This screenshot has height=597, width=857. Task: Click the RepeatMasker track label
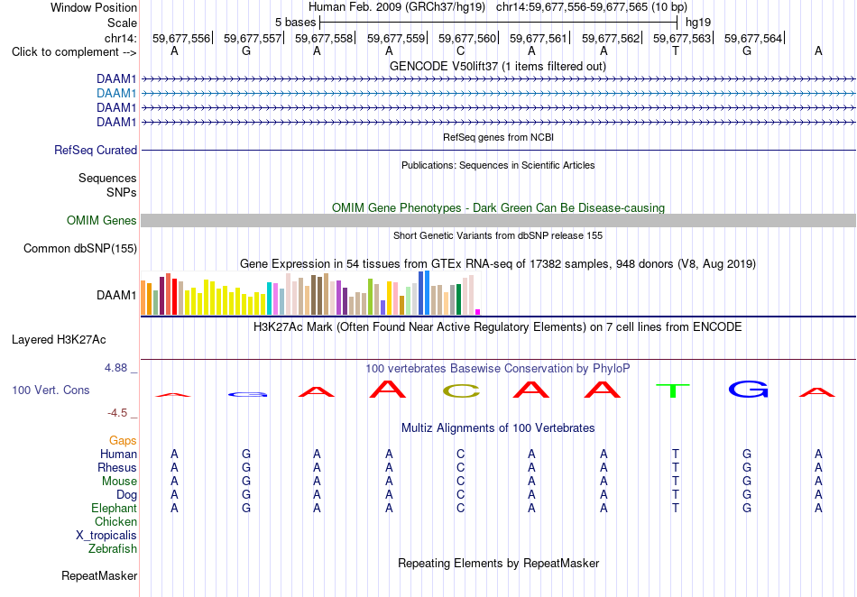tap(99, 575)
